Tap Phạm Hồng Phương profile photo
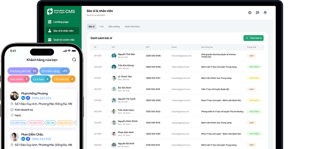This screenshot has height=149, width=312. (14, 96)
